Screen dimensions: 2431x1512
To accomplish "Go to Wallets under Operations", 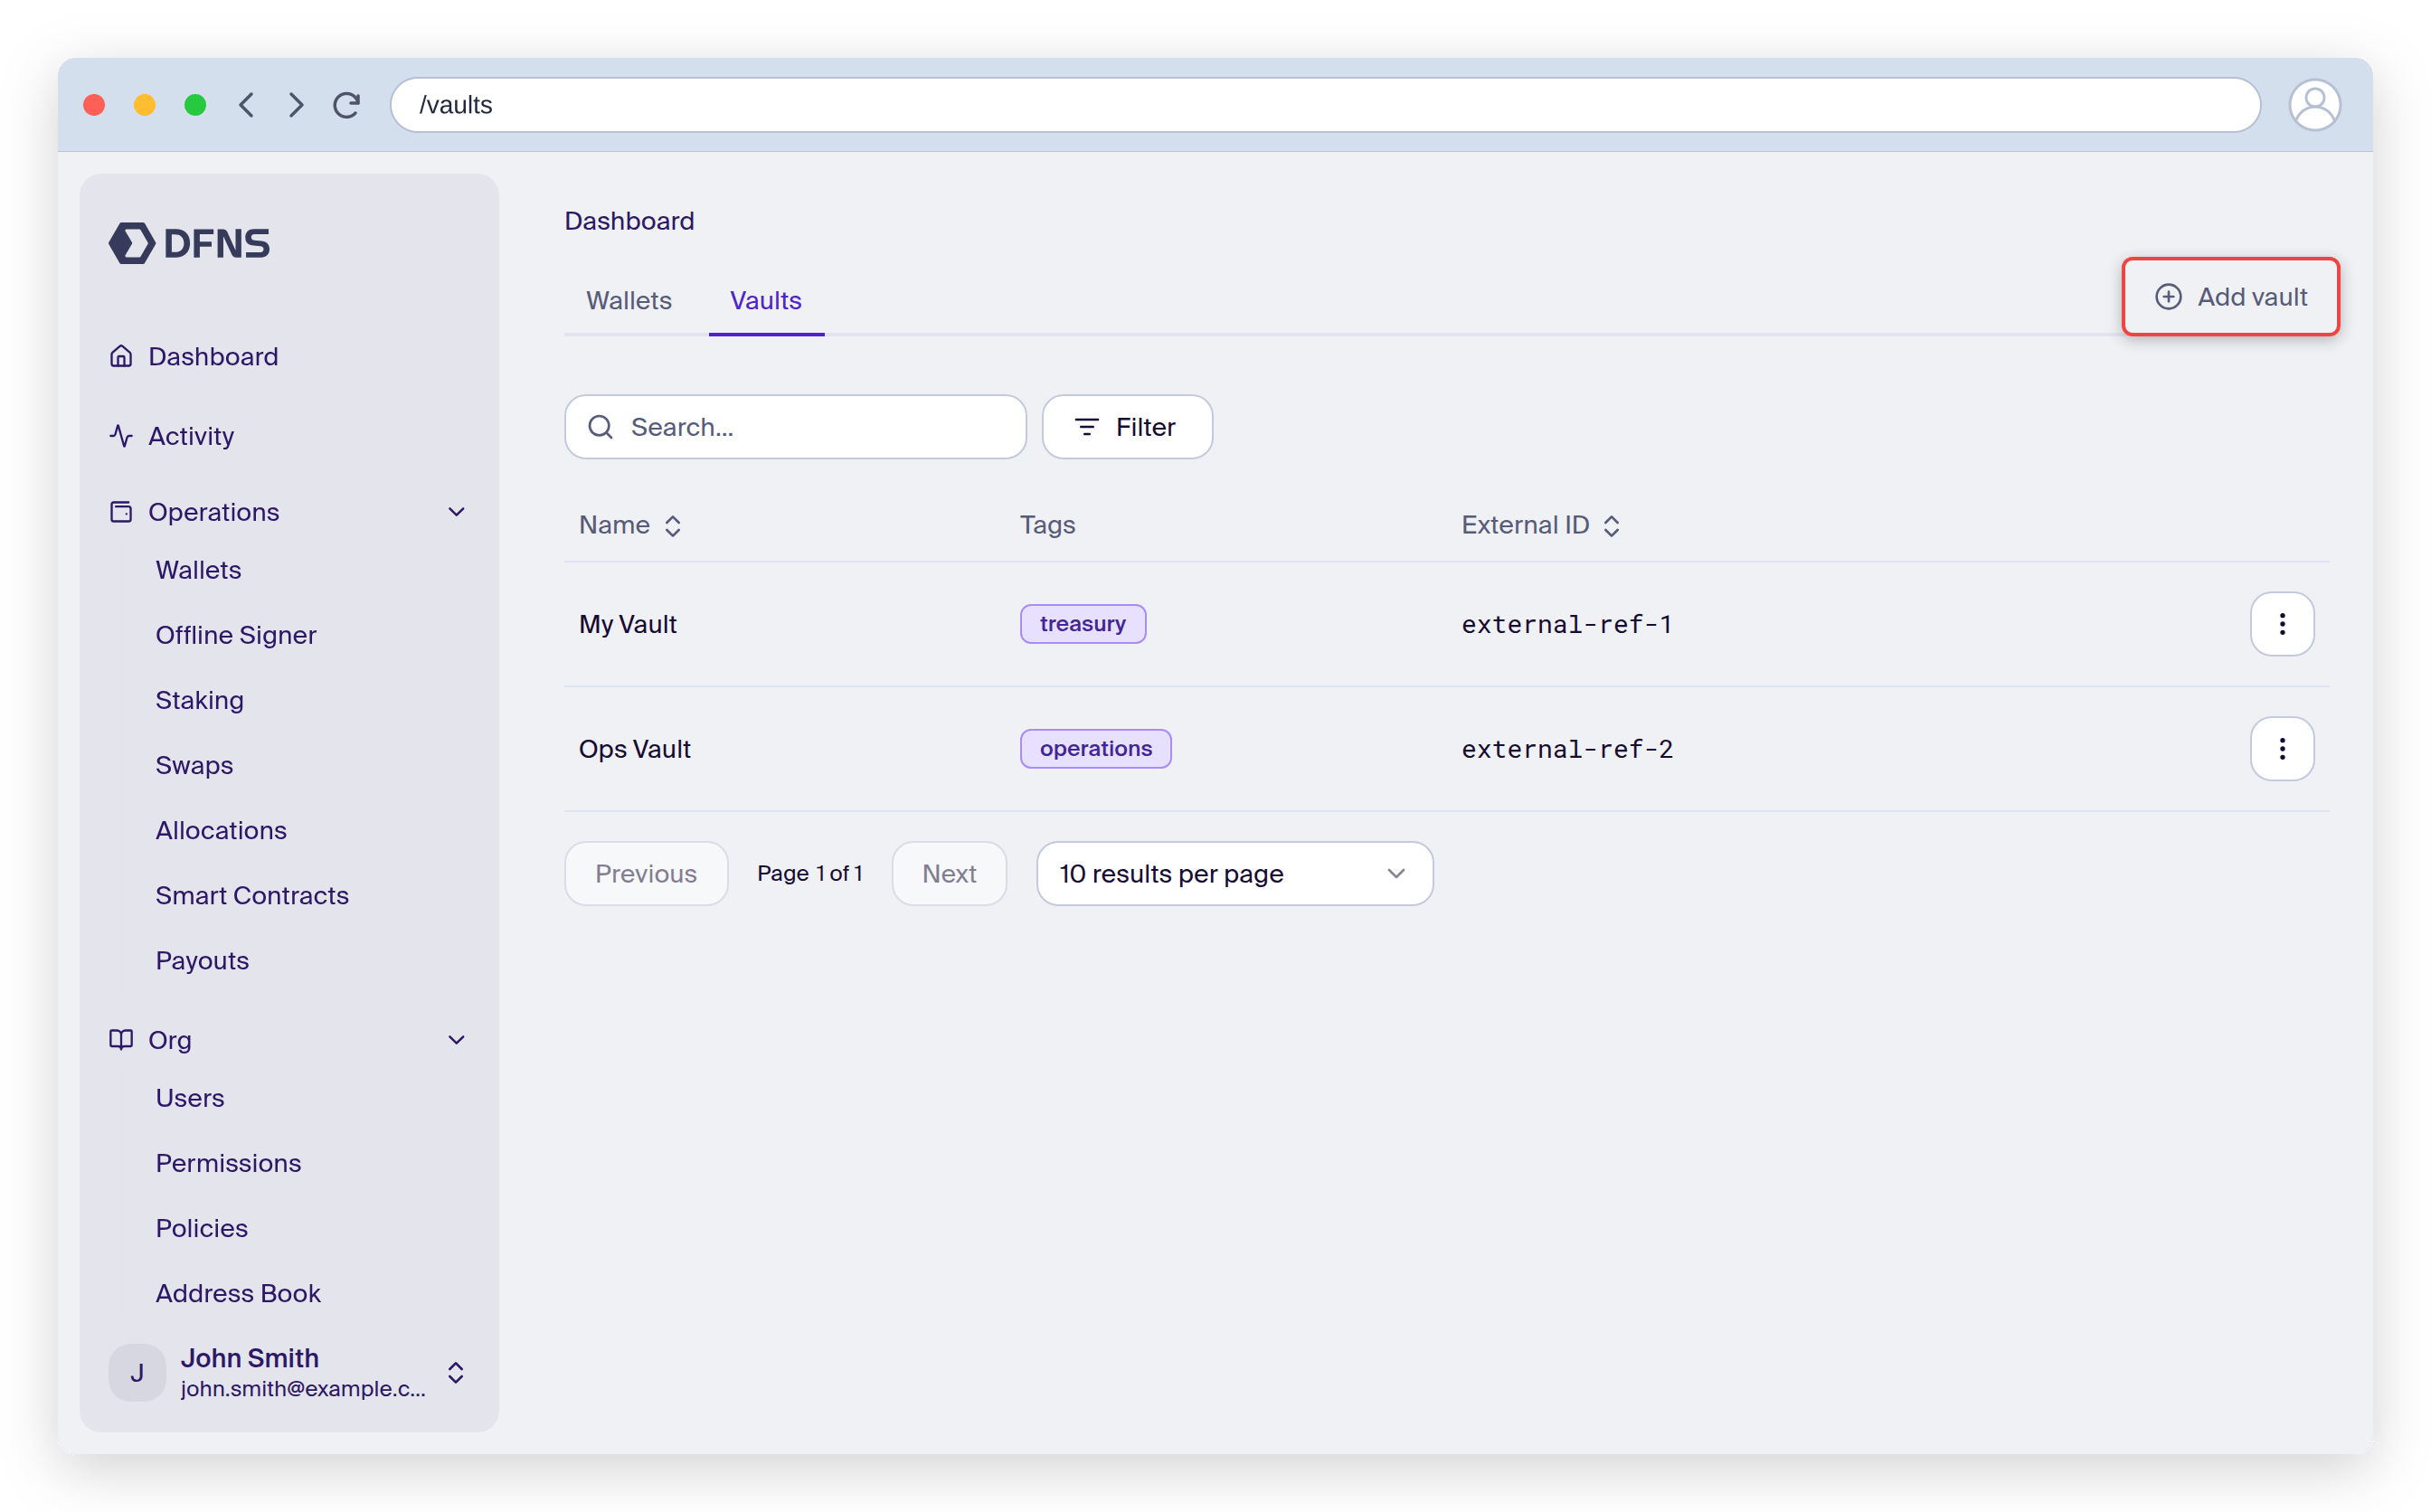I will tap(198, 570).
